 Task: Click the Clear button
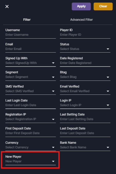coord(103,6)
